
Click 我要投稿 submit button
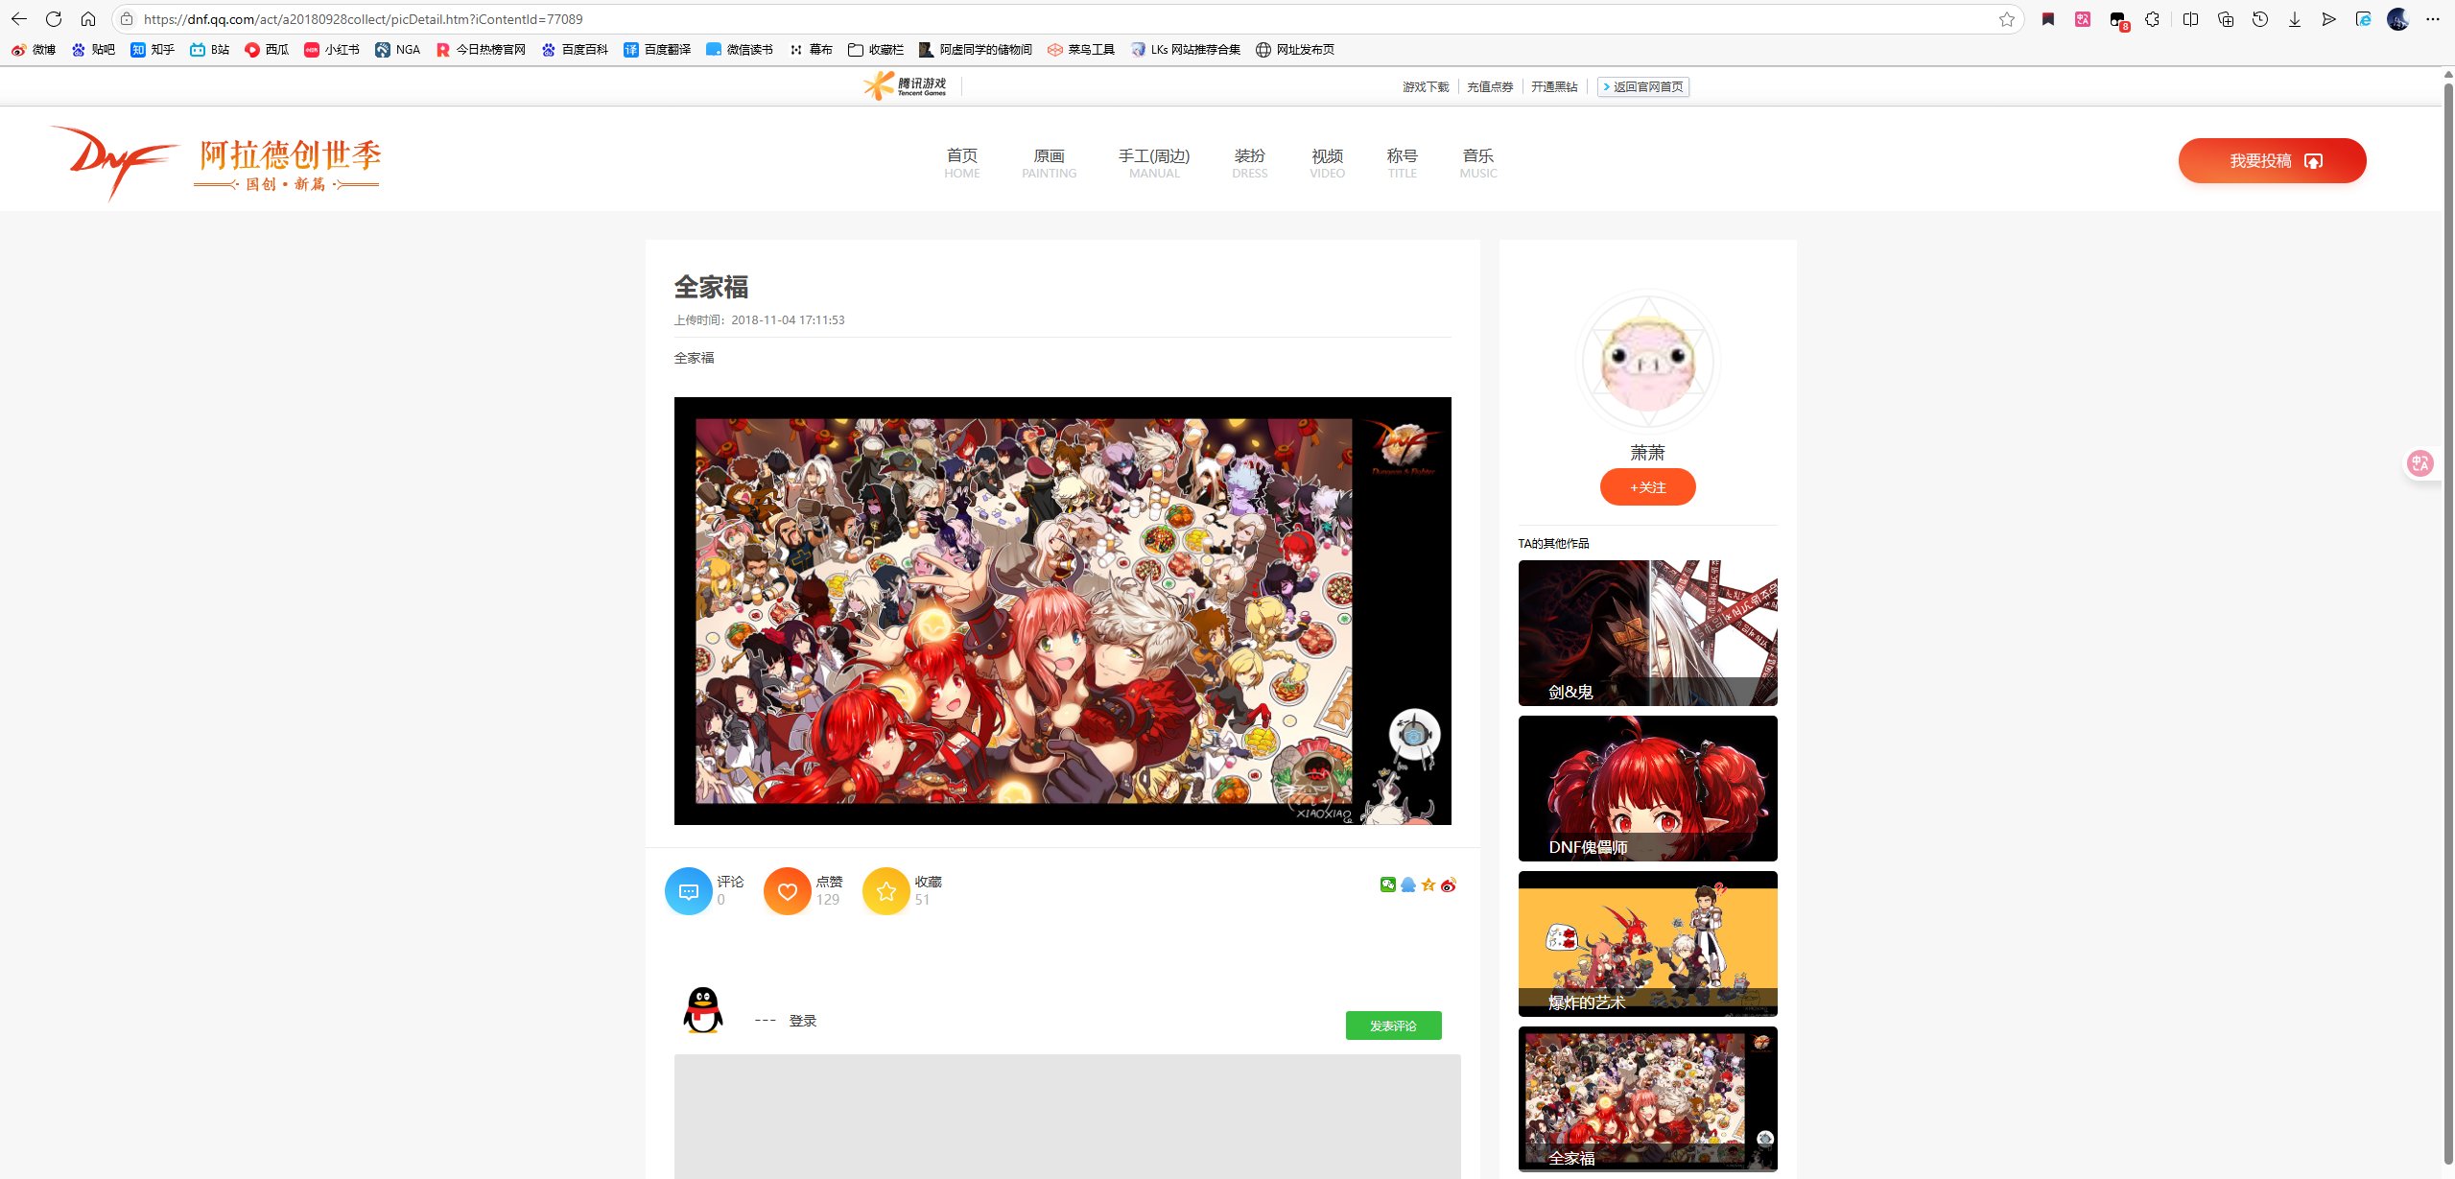[2272, 160]
